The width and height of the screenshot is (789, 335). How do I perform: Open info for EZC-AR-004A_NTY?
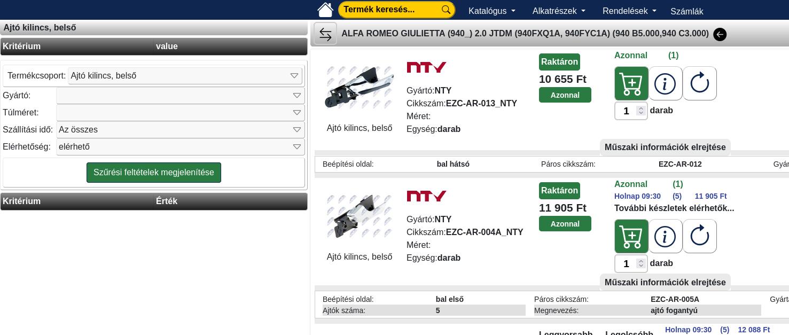coord(665,236)
